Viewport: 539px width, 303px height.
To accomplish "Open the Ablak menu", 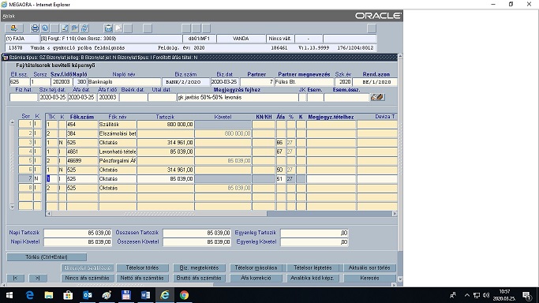I will coord(9,16).
